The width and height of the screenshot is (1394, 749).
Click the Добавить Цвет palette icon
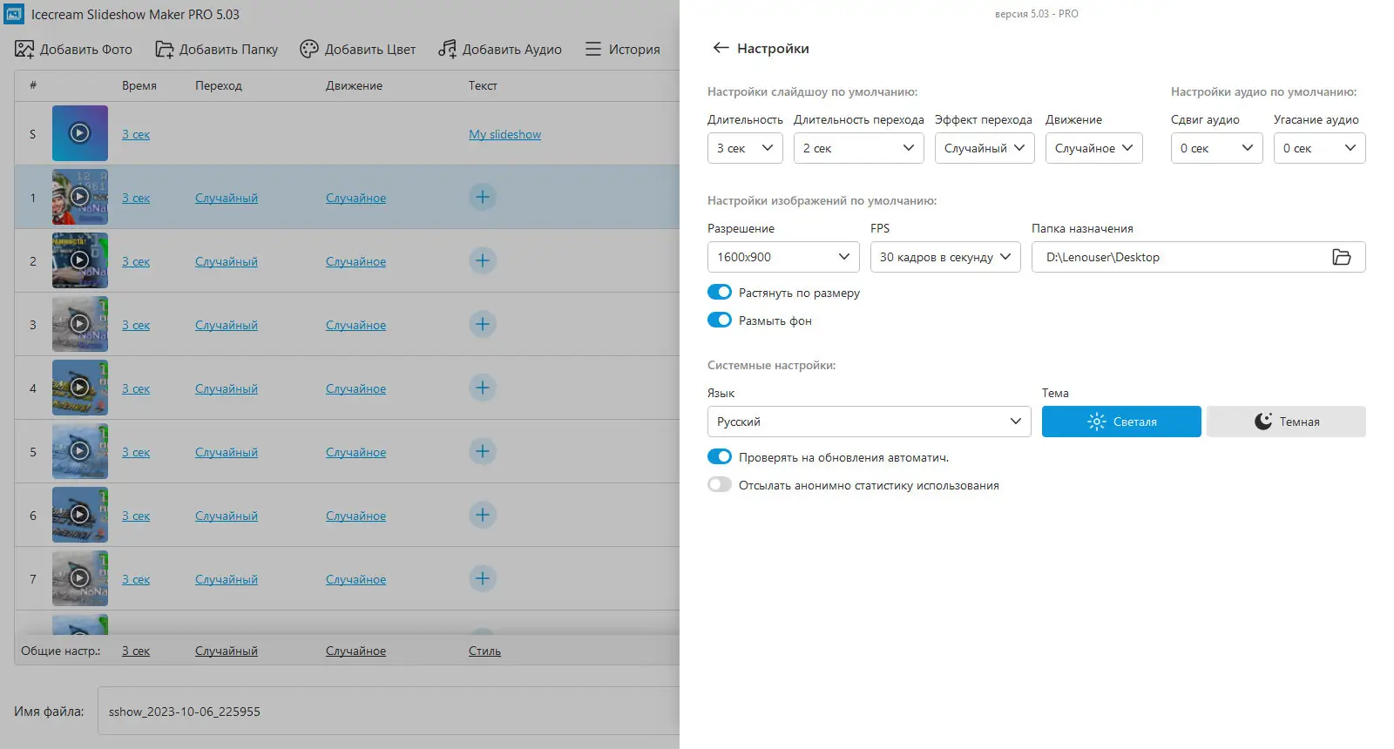309,49
